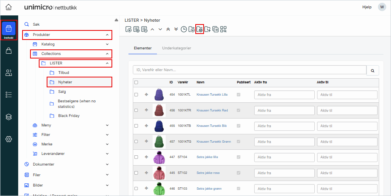Select the Black Friday list
The height and width of the screenshot is (196, 391).
pyautogui.click(x=69, y=116)
